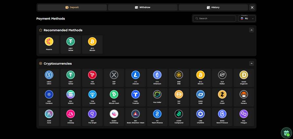
Task: Choose SUSHI SushiSwap
Action: tap(114, 117)
